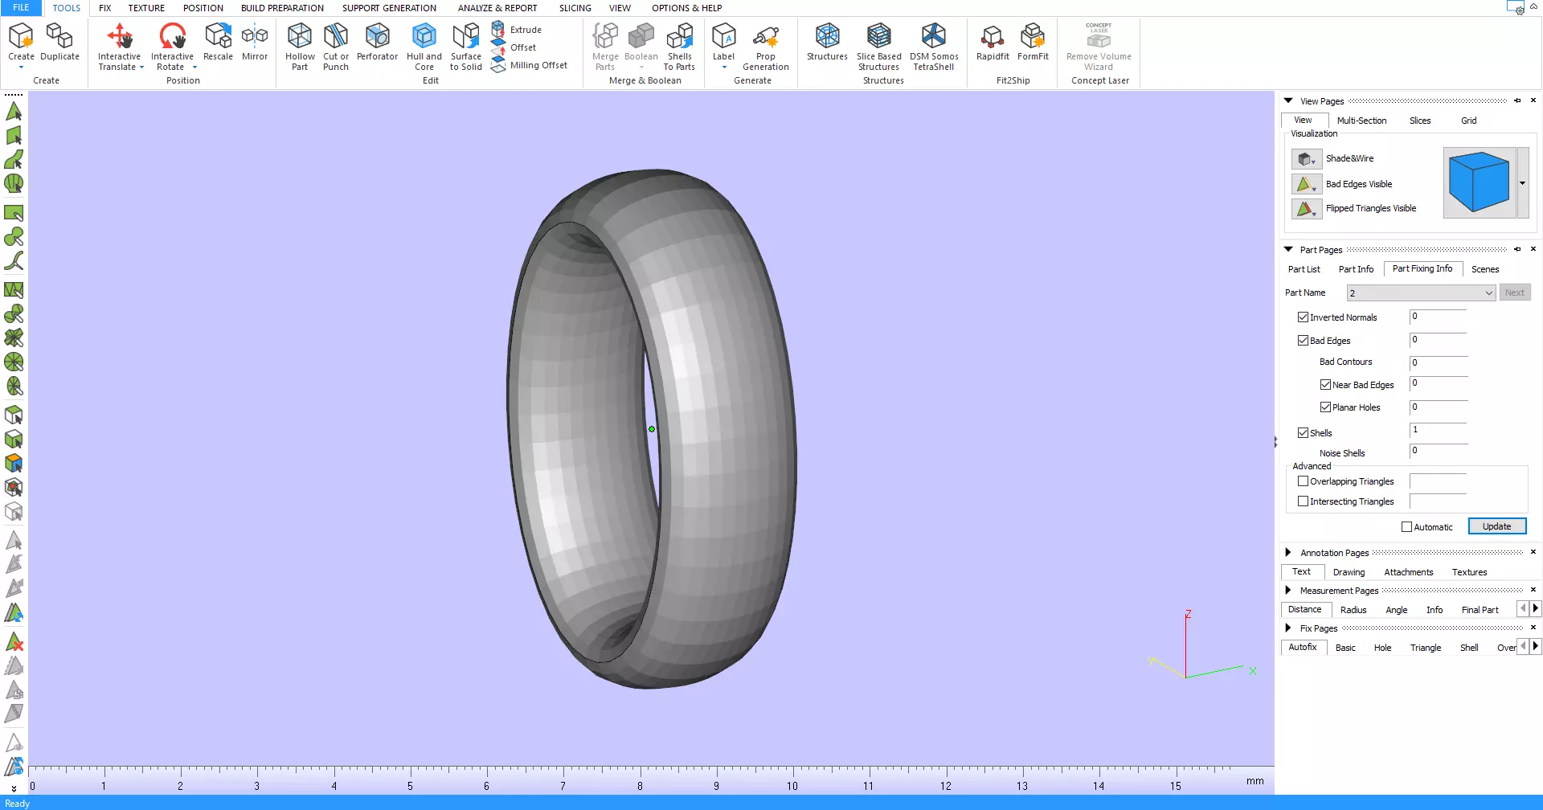
Task: Open the Perforator tool
Action: (377, 42)
